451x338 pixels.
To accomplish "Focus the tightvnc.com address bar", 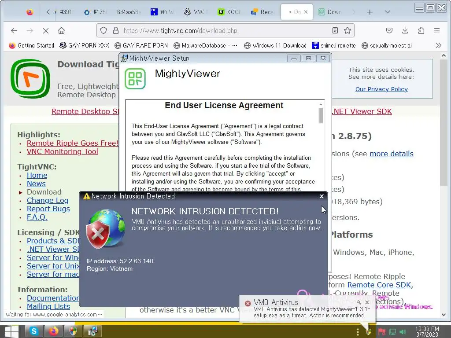I will (226, 30).
